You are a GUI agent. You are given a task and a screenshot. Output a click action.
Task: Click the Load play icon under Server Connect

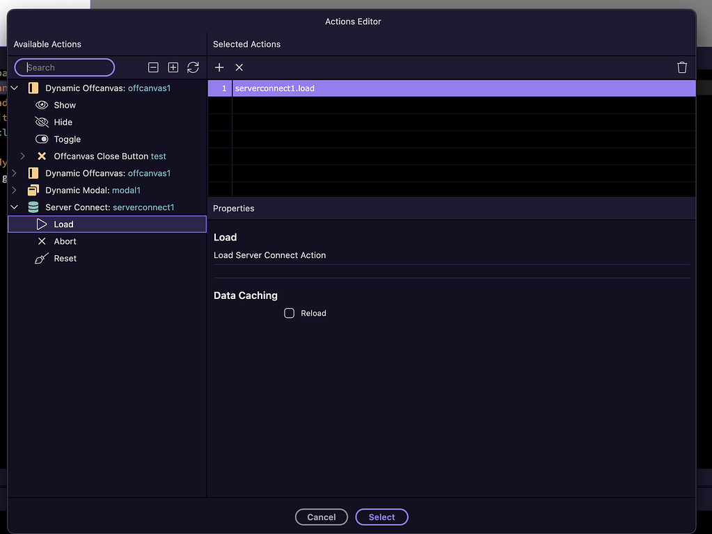coord(42,224)
